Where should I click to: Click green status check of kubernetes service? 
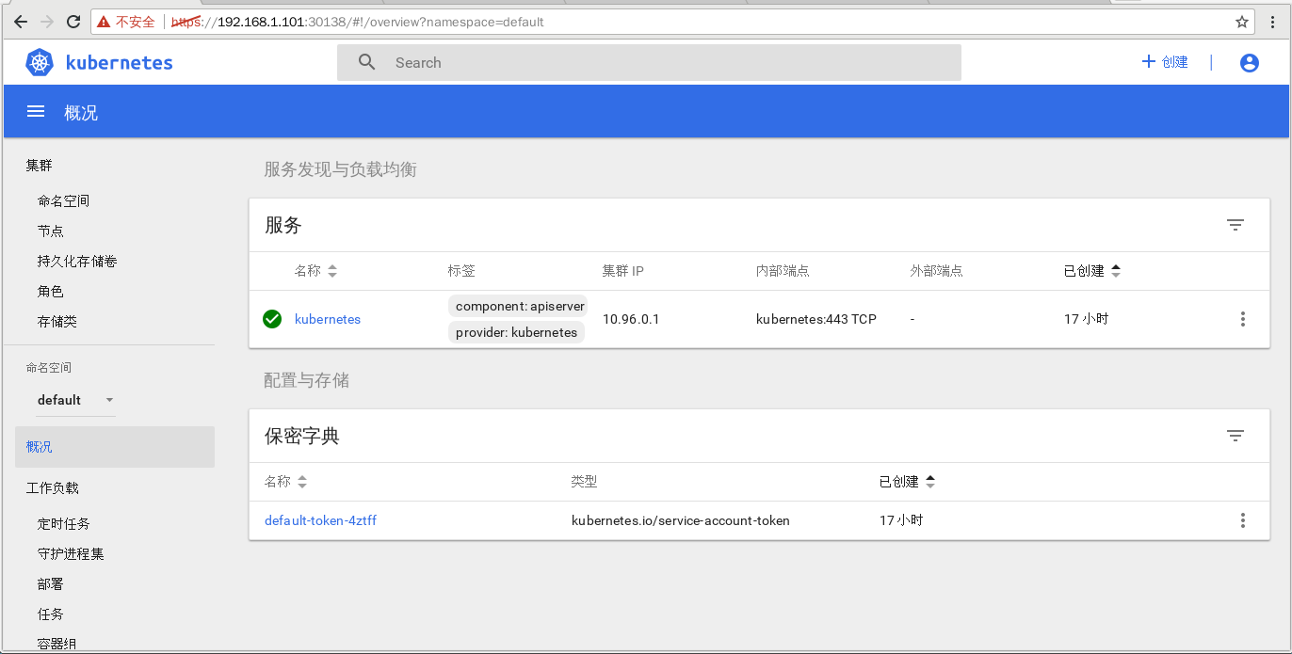(272, 319)
